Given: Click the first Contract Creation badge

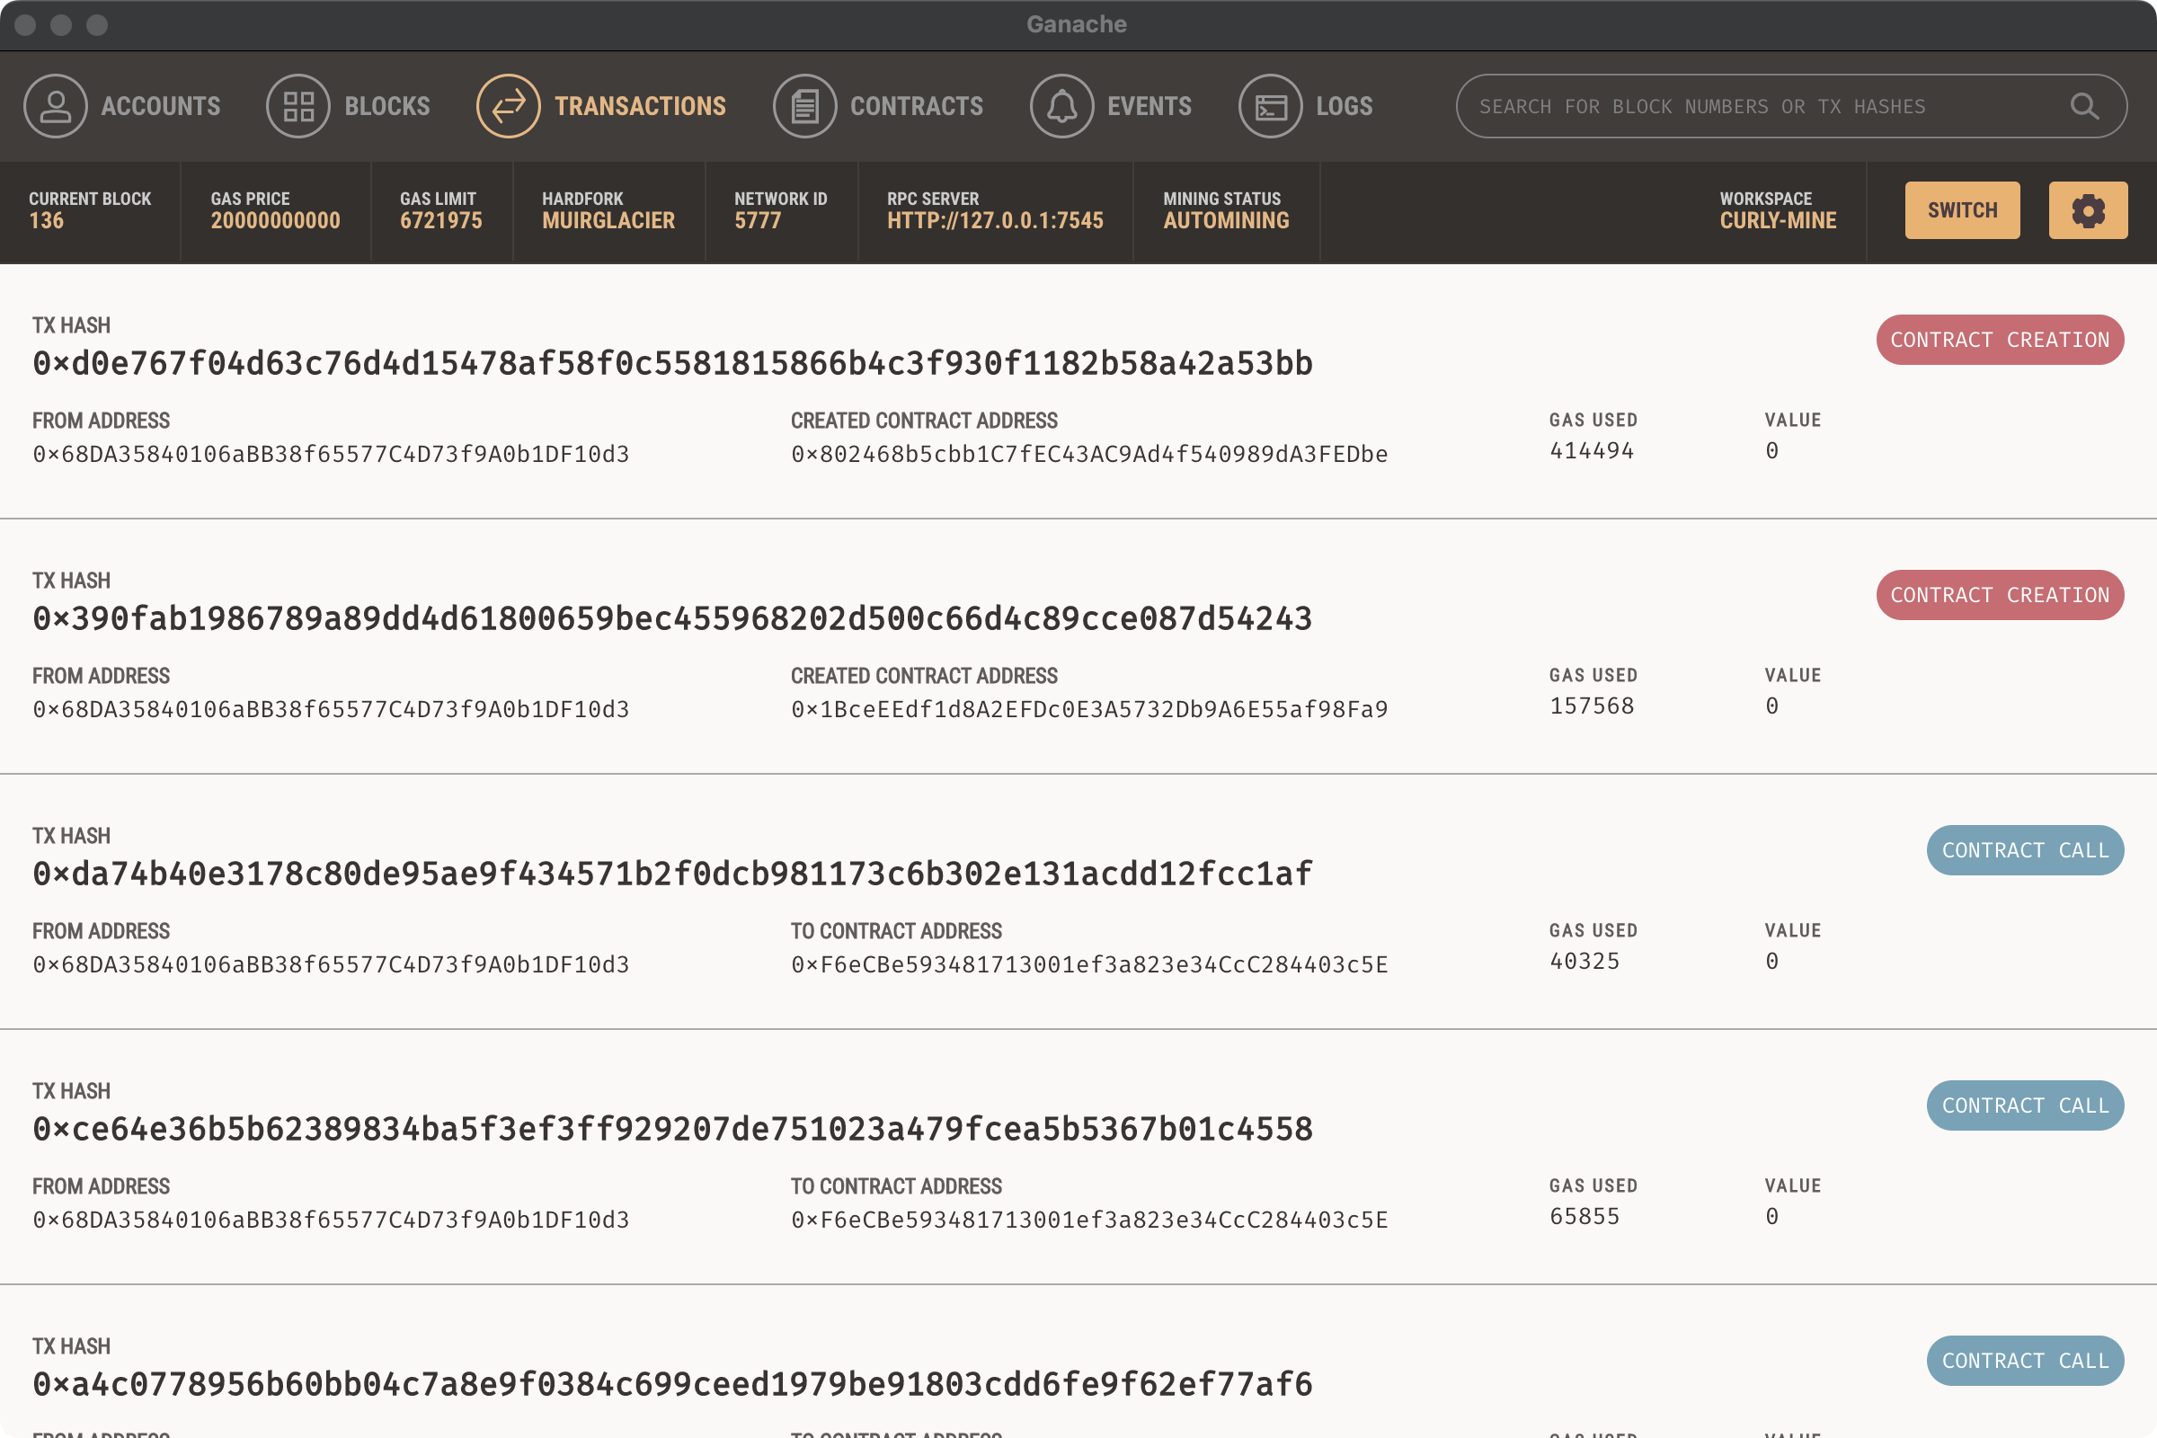Looking at the screenshot, I should click(1999, 341).
